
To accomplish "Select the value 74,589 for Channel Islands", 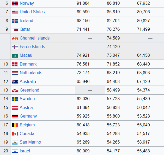I will tap(113, 38).
